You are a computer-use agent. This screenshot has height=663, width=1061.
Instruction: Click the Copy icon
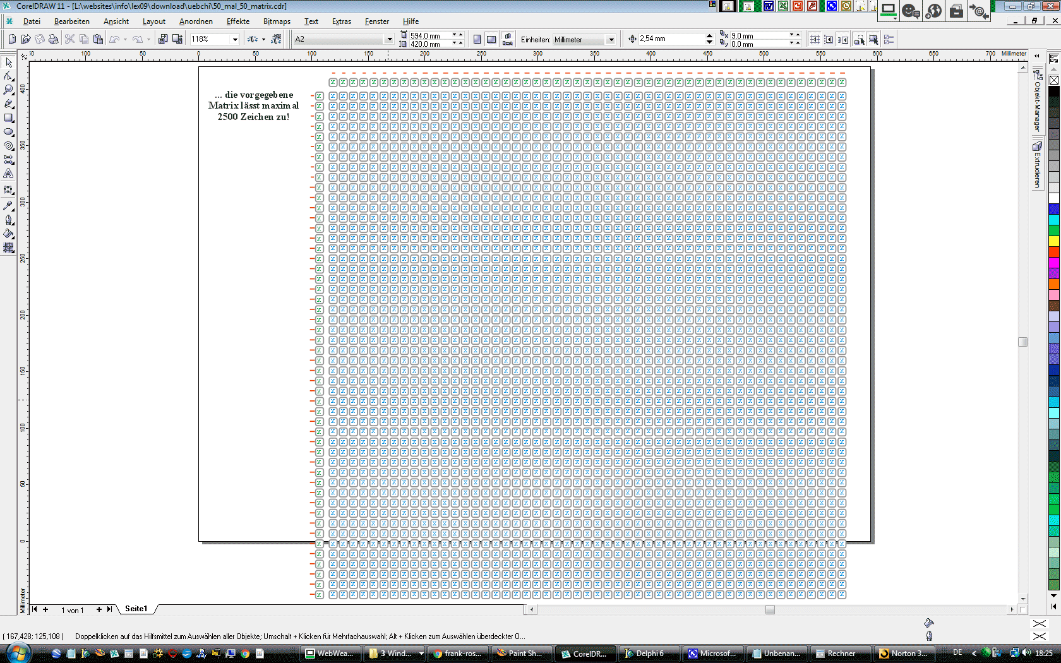click(x=84, y=39)
